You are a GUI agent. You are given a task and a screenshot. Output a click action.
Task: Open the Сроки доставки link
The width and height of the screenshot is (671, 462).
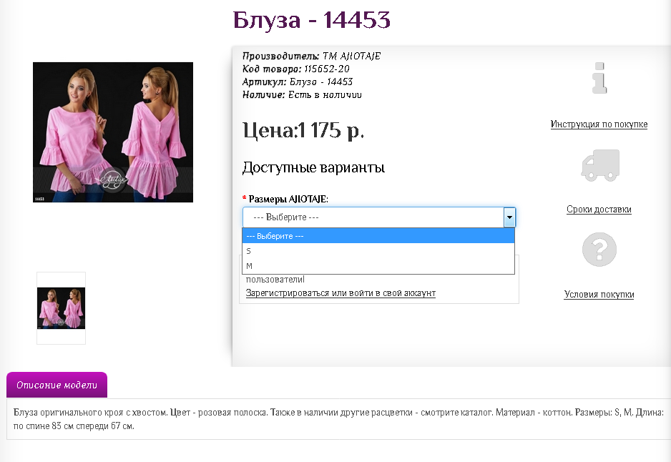(599, 210)
